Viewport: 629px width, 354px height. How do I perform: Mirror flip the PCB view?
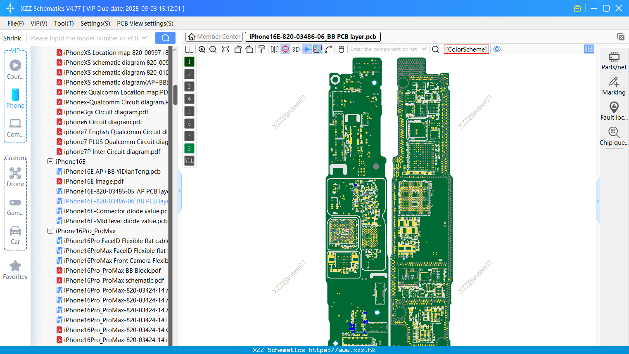pos(275,50)
